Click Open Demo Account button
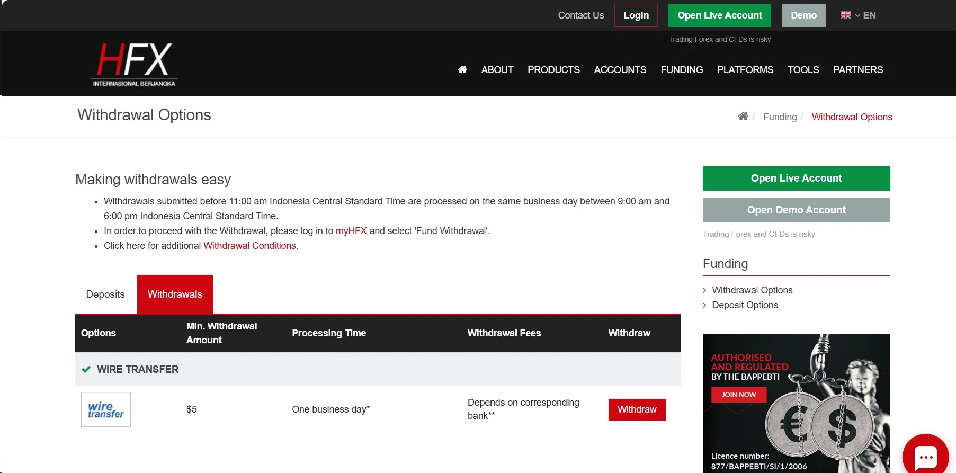This screenshot has width=956, height=473. click(796, 210)
